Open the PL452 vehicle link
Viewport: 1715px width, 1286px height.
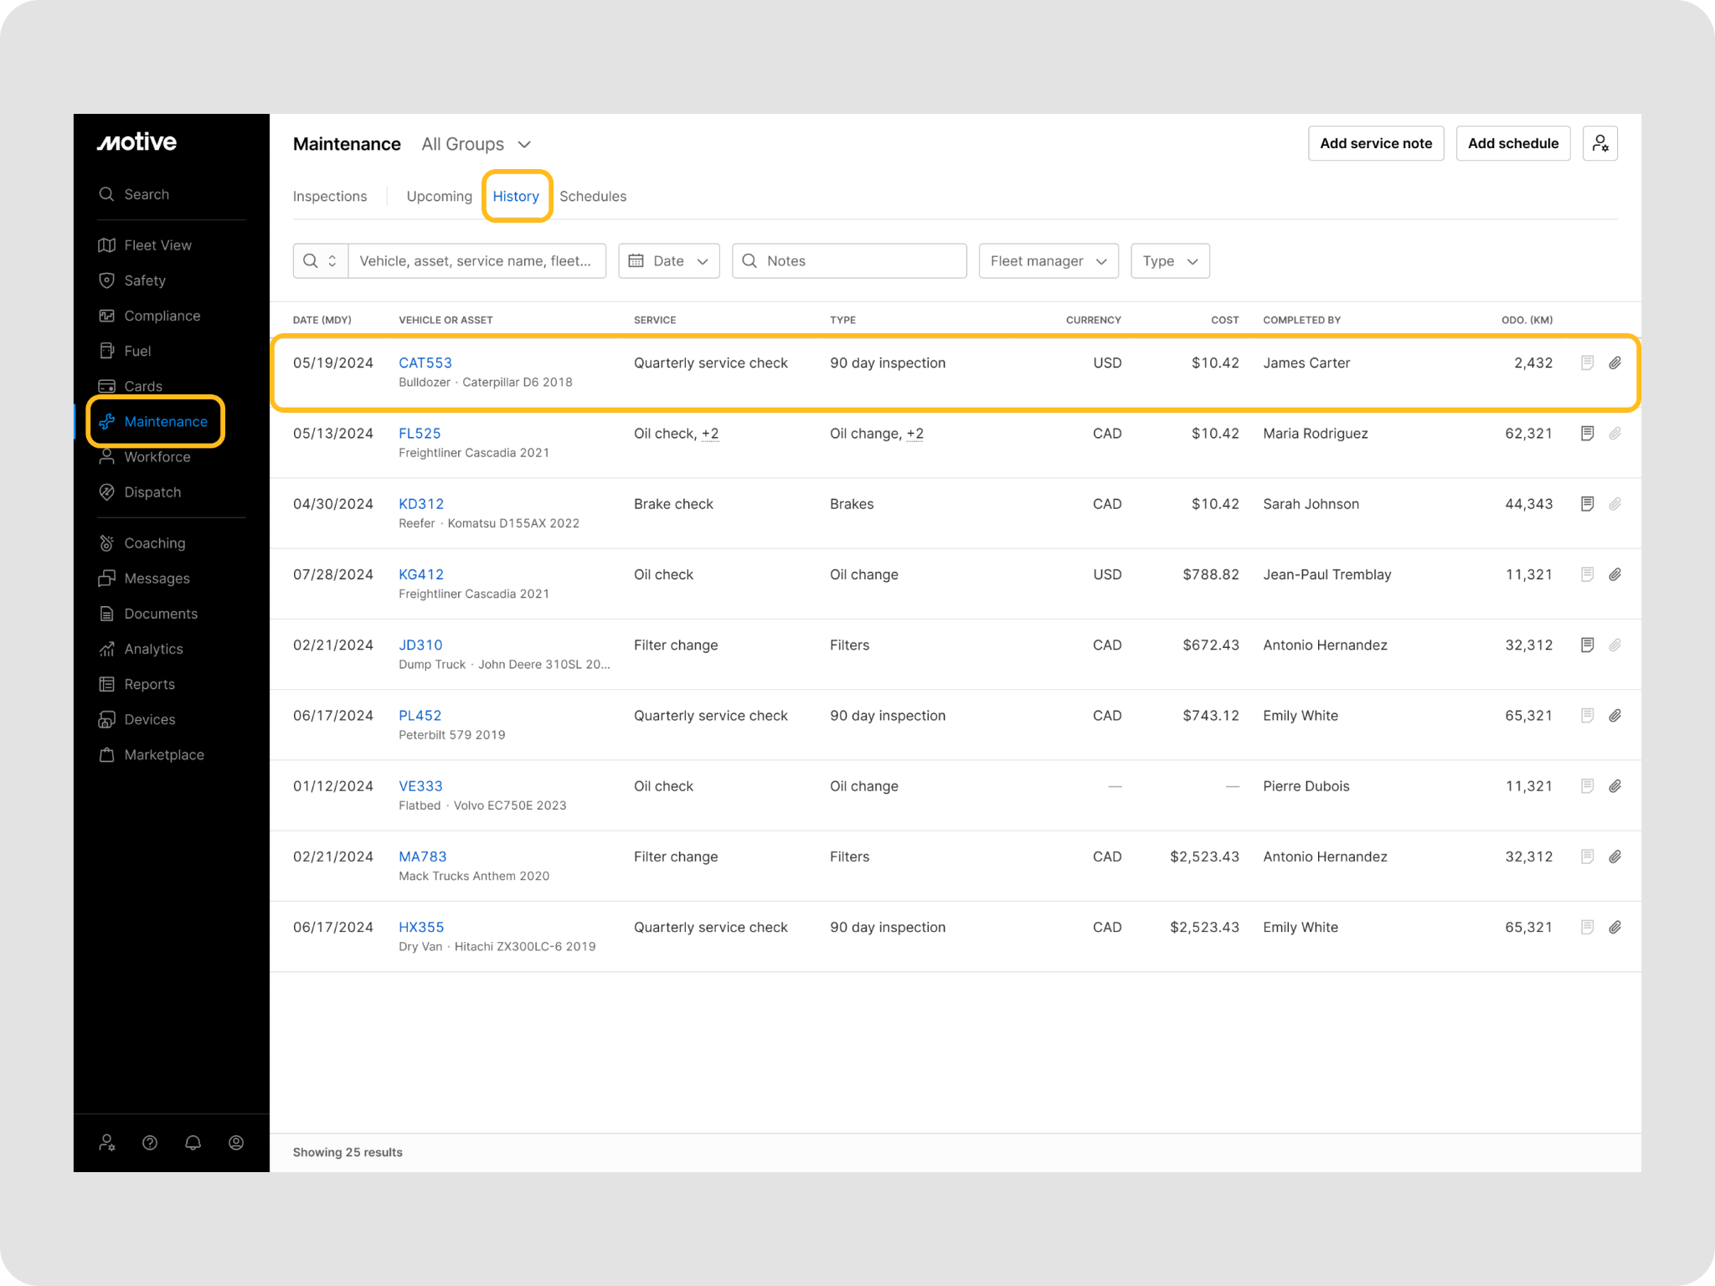pos(420,715)
